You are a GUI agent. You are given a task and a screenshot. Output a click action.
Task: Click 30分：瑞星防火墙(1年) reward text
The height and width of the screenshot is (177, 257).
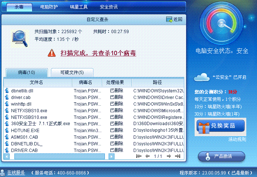pyautogui.click(x=217, y=114)
